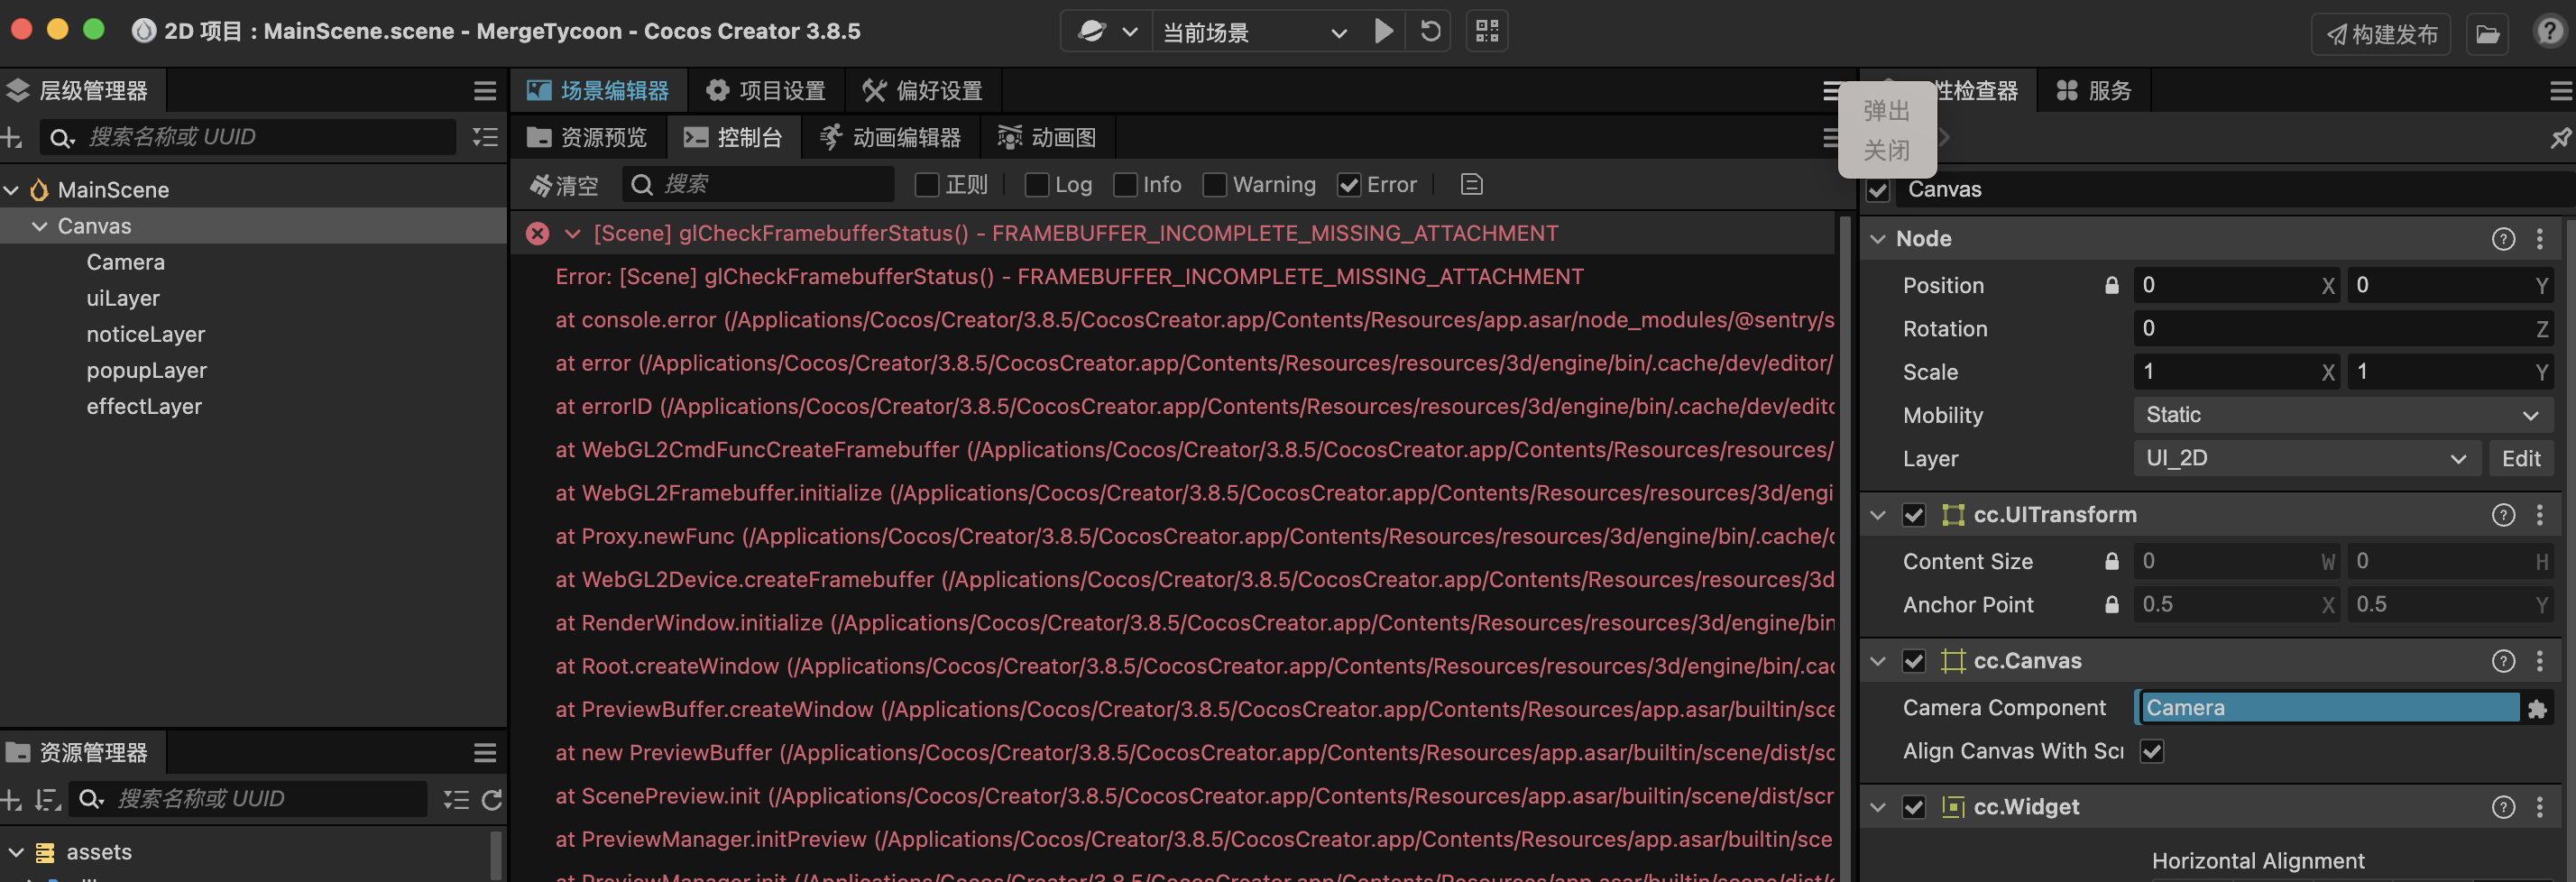
Task: Add a new node in the hierarchy panel
Action: pos(12,137)
